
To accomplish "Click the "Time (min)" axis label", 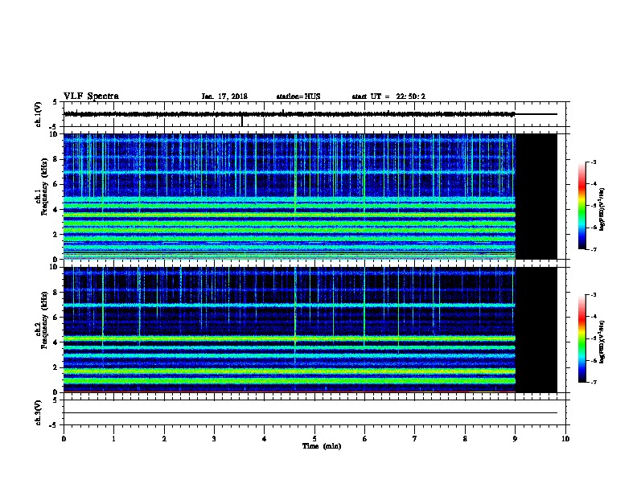I will [322, 446].
